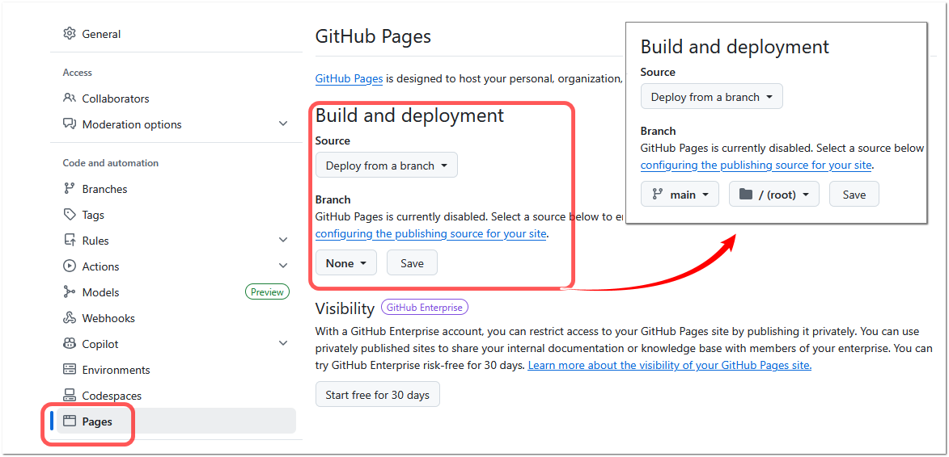Click Start free for 30 days
Image resolution: width=949 pixels, height=457 pixels.
pos(377,394)
